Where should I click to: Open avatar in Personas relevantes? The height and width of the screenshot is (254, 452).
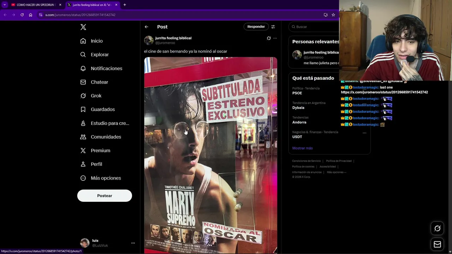pos(297,55)
